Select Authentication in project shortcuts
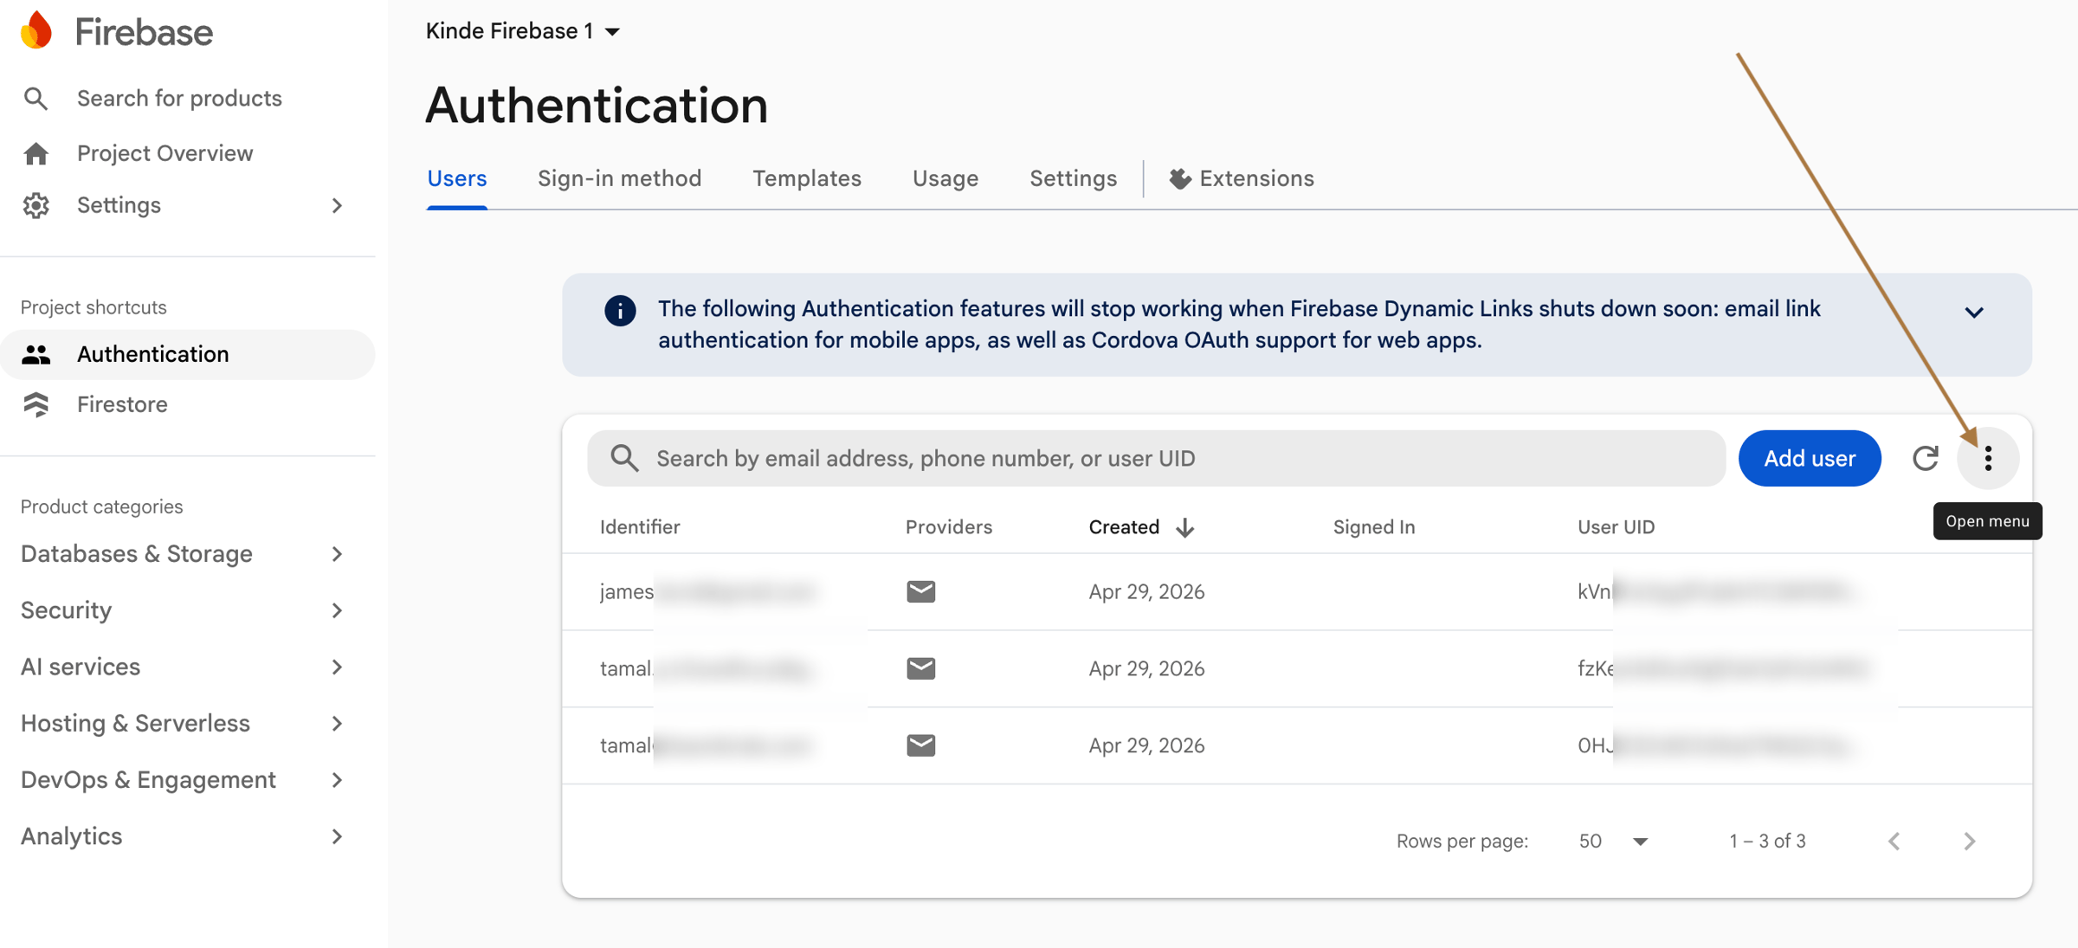The width and height of the screenshot is (2078, 948). click(x=188, y=355)
